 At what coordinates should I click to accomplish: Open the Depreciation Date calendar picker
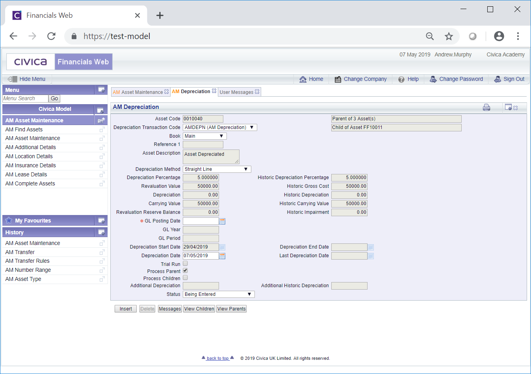[x=222, y=256]
